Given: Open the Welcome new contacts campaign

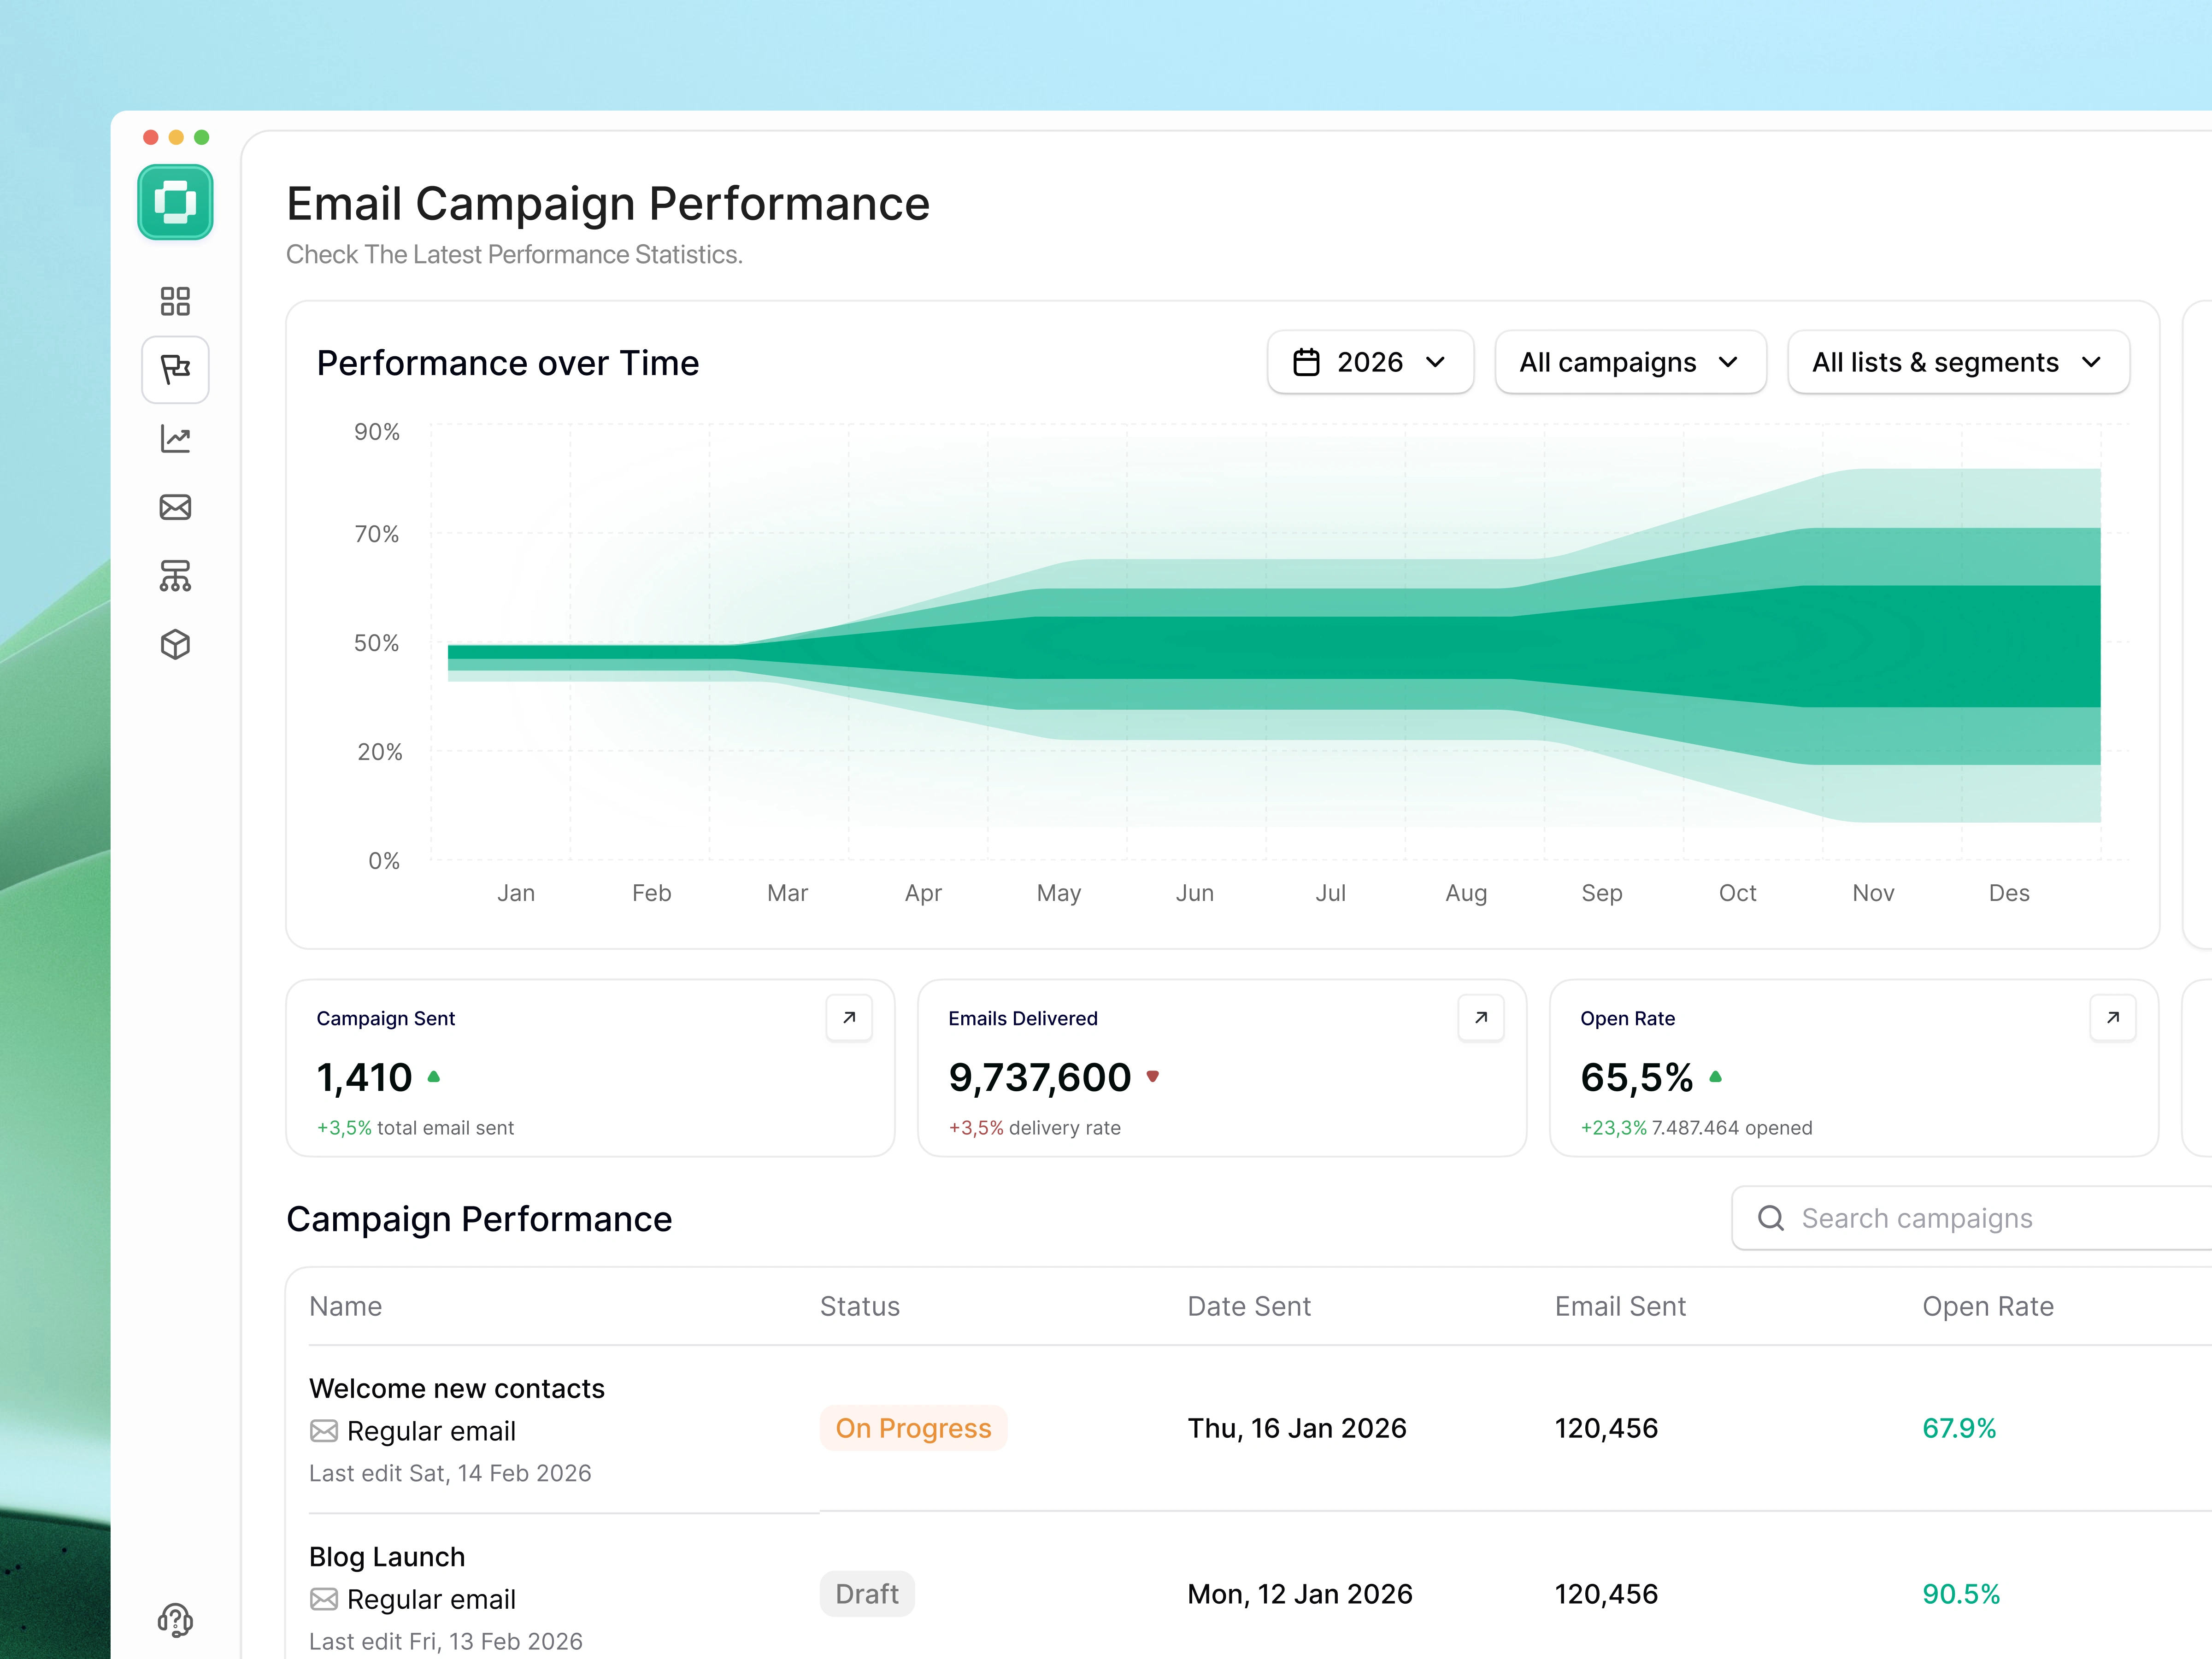Looking at the screenshot, I should coord(457,1388).
